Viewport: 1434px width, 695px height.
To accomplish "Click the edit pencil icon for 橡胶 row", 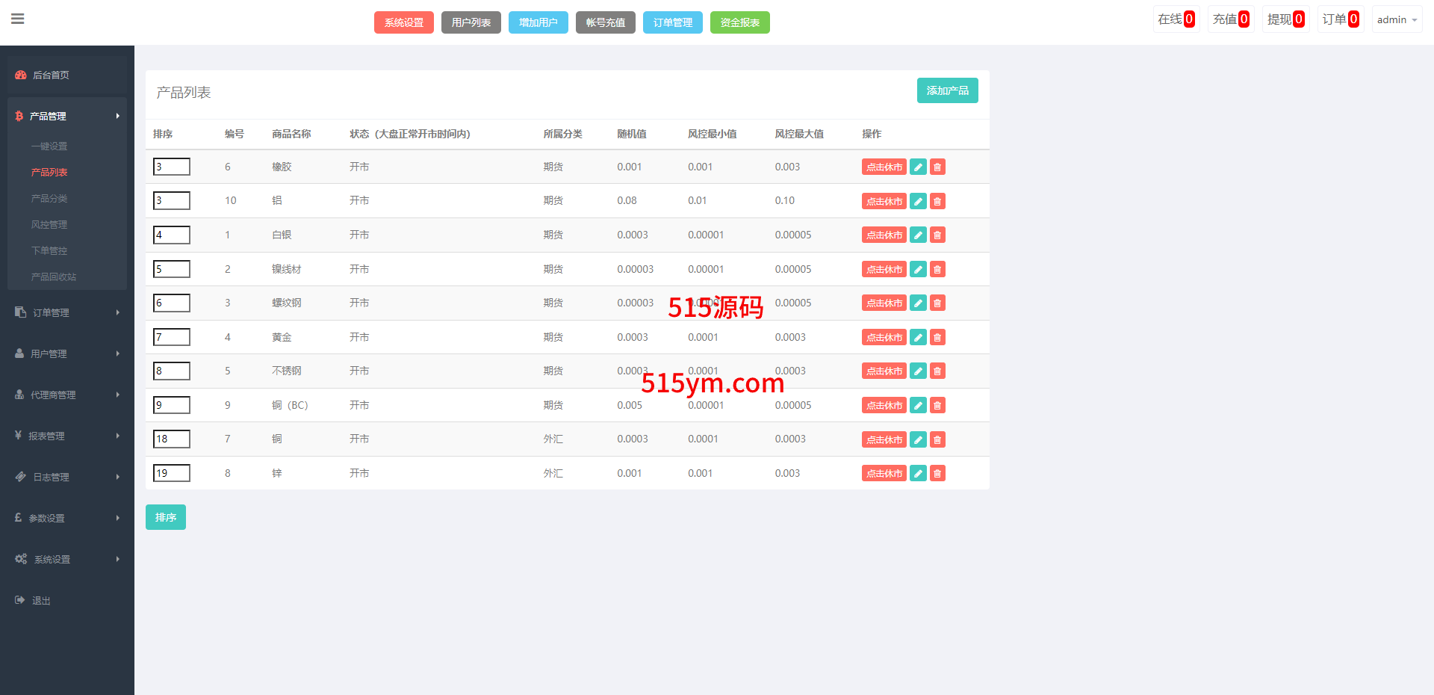I will click(x=918, y=167).
